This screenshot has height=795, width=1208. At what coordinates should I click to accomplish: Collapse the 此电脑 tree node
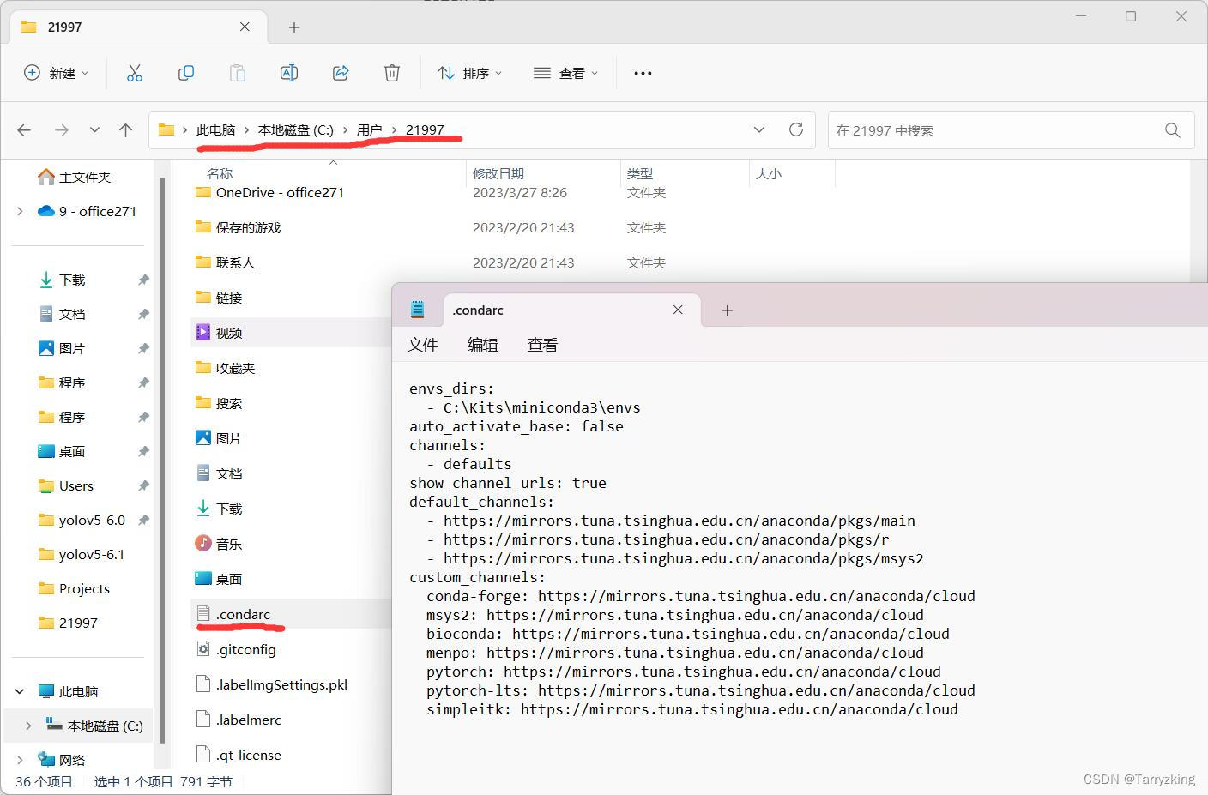tap(20, 691)
